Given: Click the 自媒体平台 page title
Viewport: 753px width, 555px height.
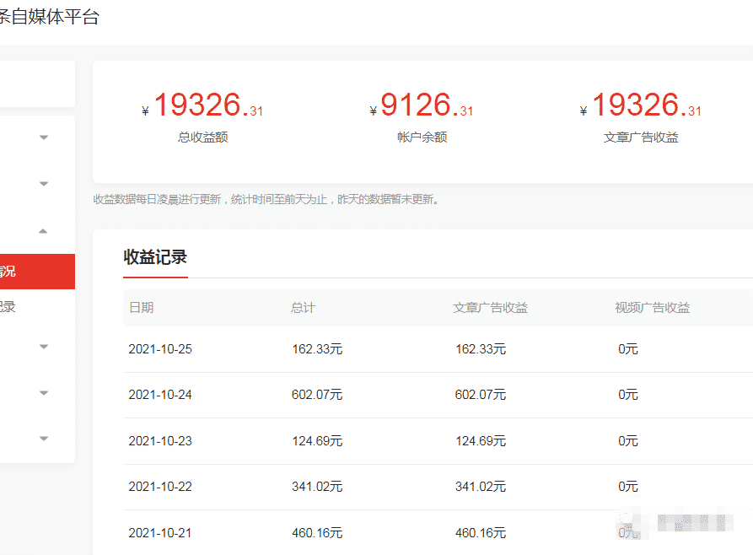Looking at the screenshot, I should tap(50, 17).
